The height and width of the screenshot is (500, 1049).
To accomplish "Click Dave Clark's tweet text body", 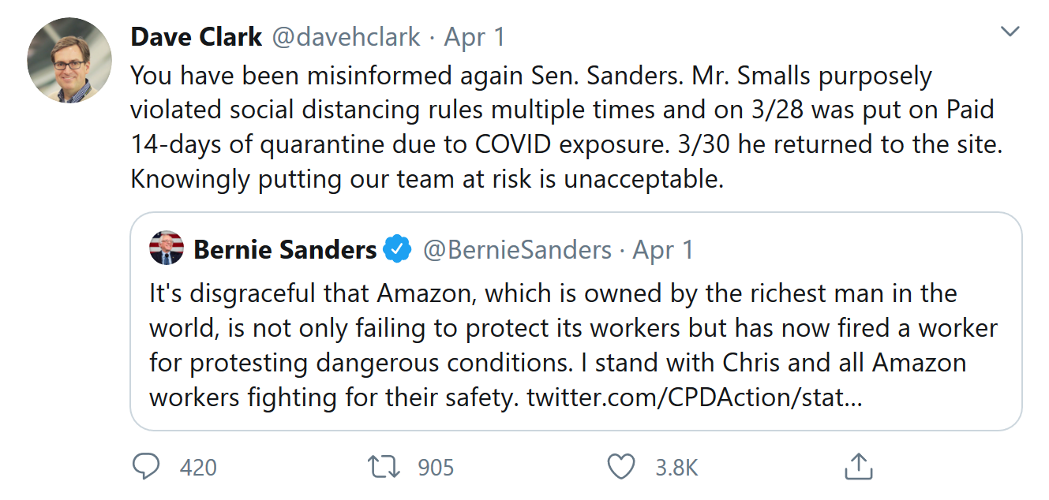I will tap(553, 128).
